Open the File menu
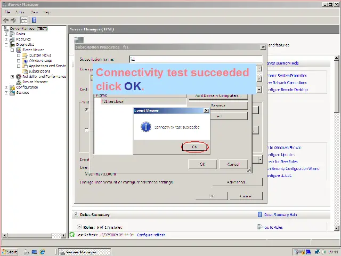This screenshot has width=341, height=256. 7,12
